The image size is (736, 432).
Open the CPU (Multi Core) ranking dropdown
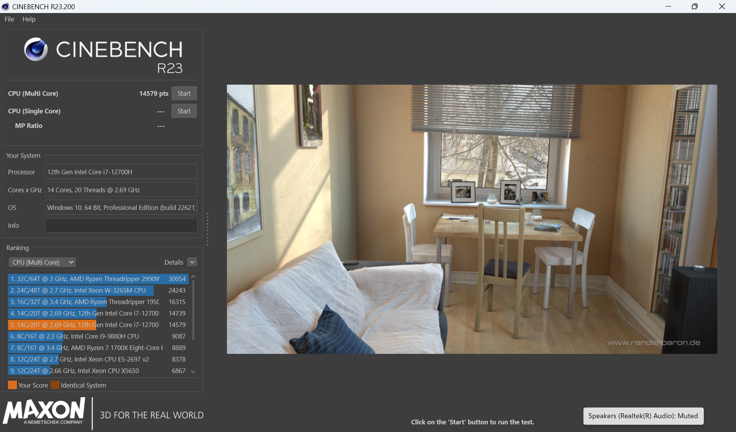coord(42,262)
